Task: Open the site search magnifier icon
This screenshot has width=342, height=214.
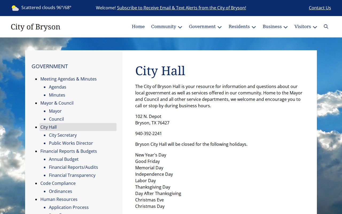Action: (326, 26)
